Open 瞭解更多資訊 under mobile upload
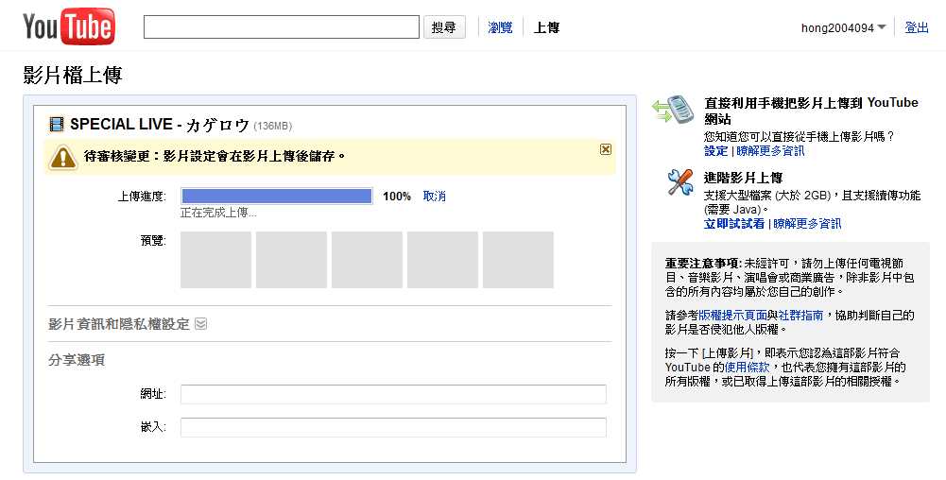 point(770,151)
